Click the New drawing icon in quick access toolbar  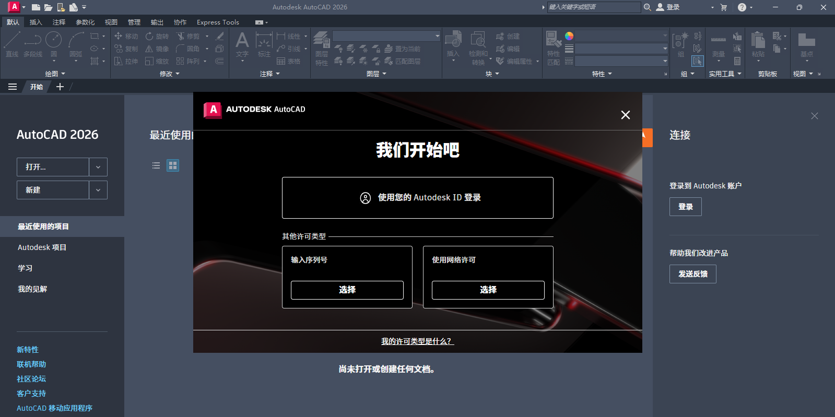tap(36, 7)
